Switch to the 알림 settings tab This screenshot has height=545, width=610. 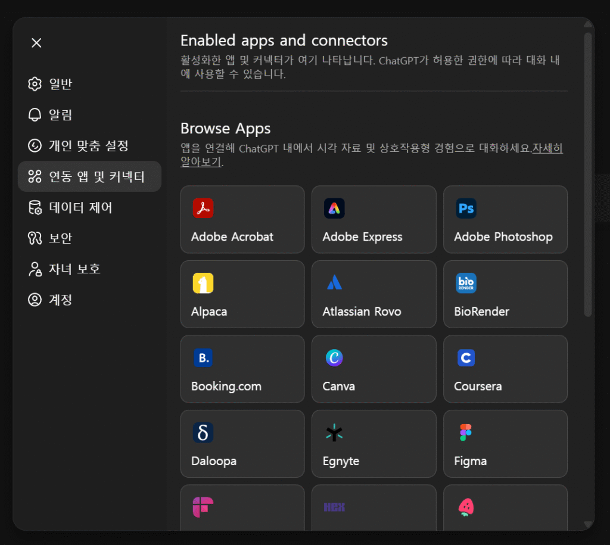(60, 115)
